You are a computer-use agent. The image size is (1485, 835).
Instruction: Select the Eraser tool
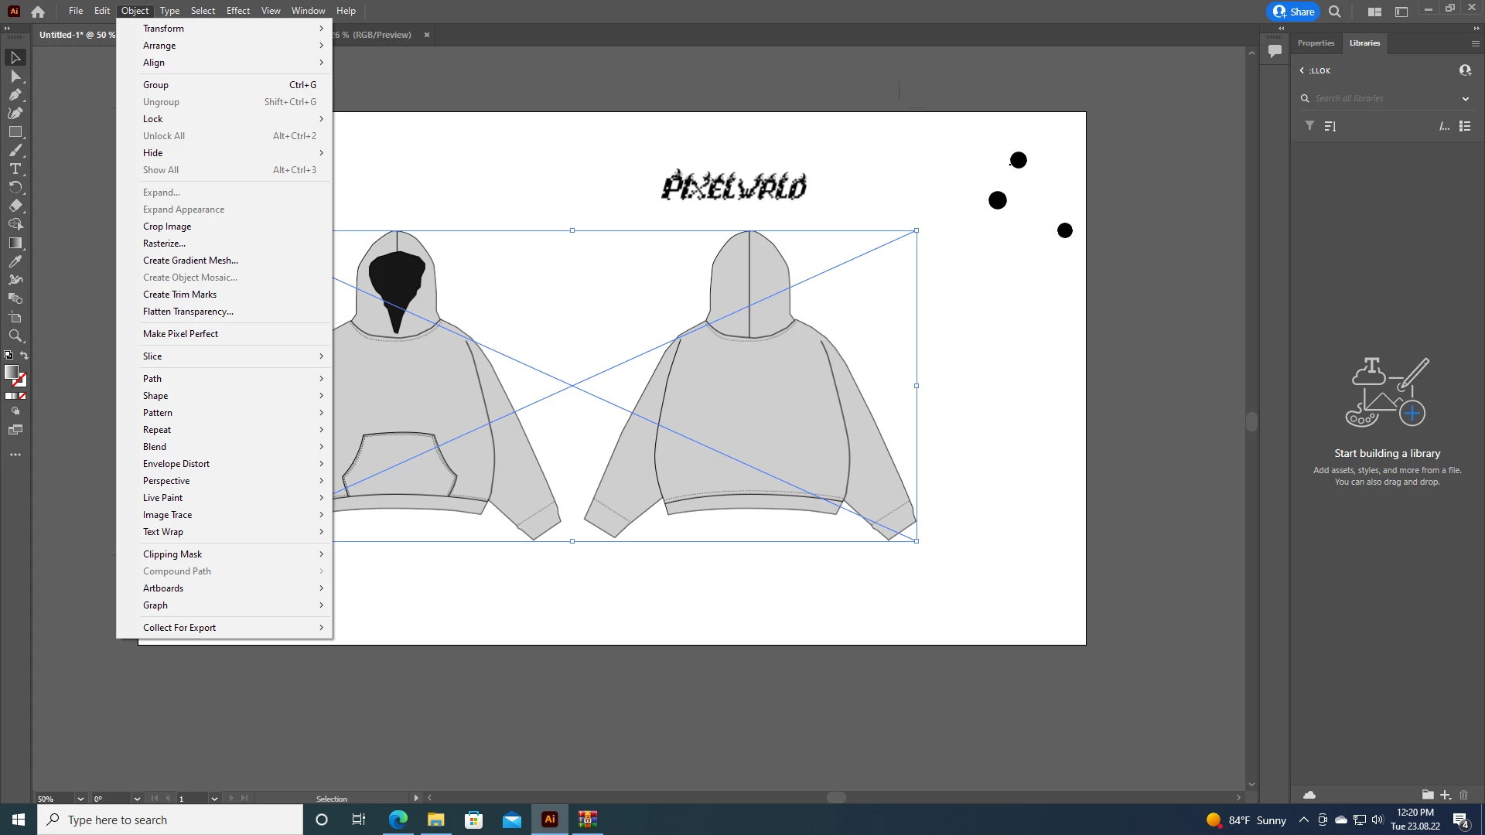pos(15,206)
